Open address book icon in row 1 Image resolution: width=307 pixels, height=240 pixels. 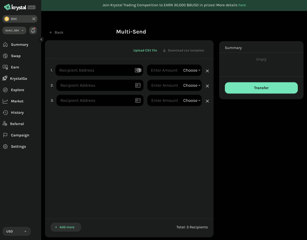click(138, 70)
